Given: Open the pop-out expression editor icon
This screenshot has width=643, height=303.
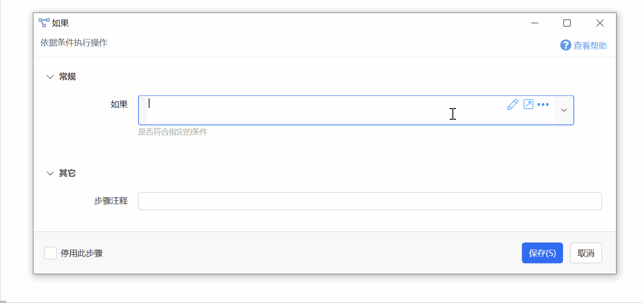Looking at the screenshot, I should tap(528, 104).
